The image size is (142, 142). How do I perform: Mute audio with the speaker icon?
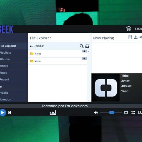(x=96, y=113)
